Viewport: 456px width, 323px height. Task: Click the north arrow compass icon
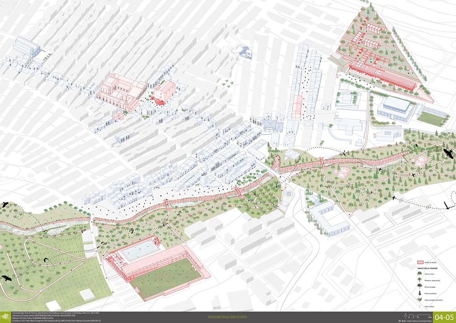pyautogui.click(x=405, y=316)
